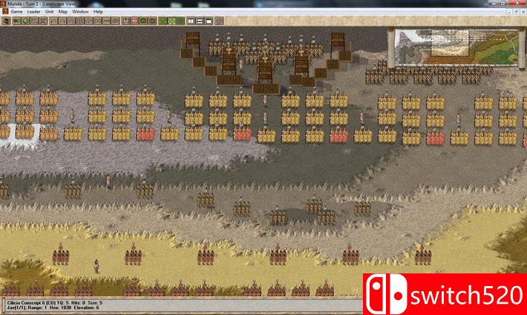
Task: Select the last white window layout icon
Action: coord(209,21)
